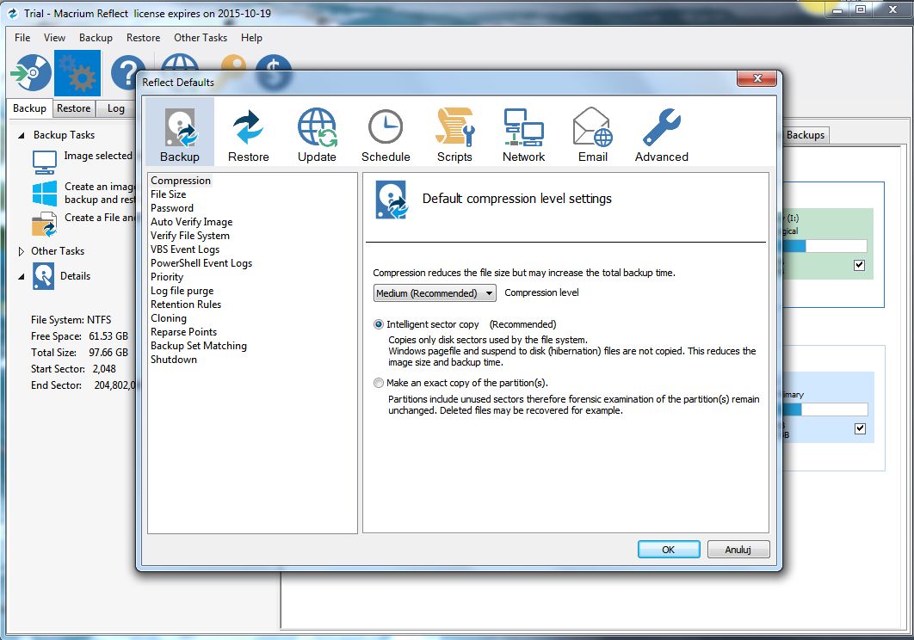Screen dimensions: 914x640
Task: Open the Scripts settings section
Action: click(x=454, y=133)
